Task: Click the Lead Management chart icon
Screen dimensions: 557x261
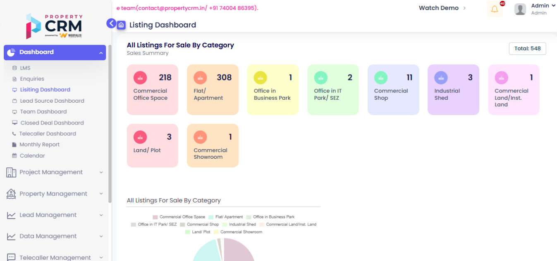Action: point(11,215)
